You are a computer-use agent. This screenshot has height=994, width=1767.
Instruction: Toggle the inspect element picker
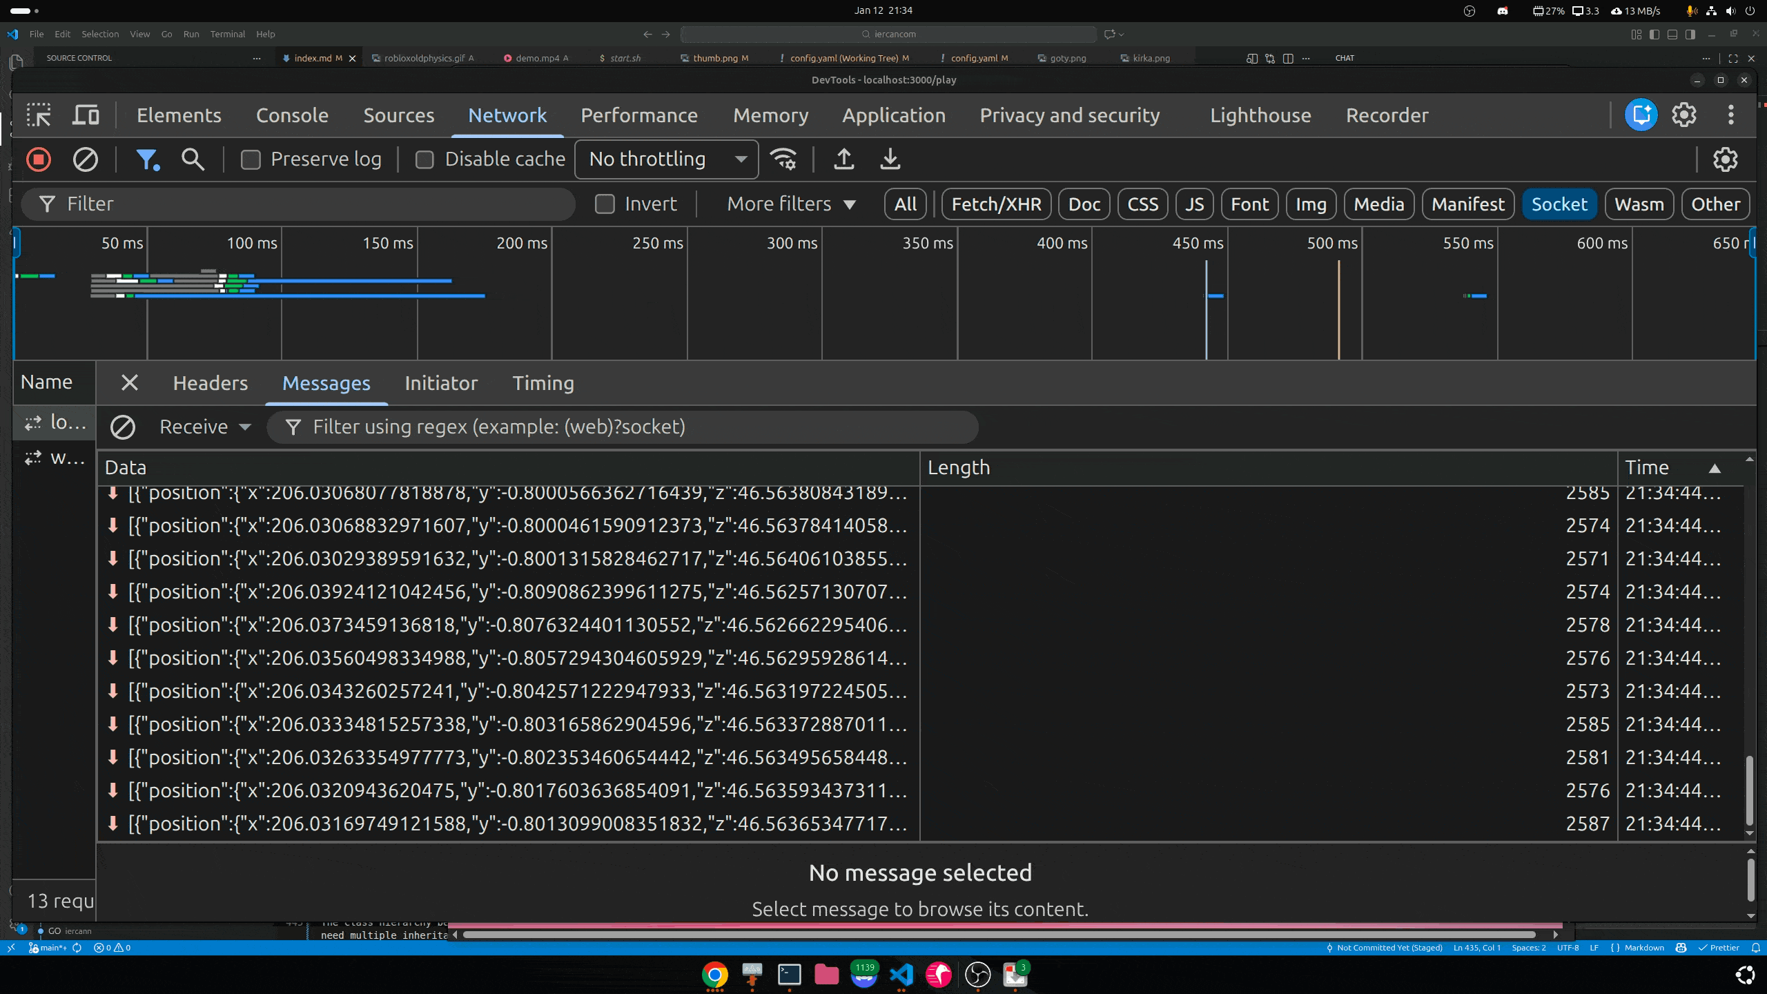[39, 115]
